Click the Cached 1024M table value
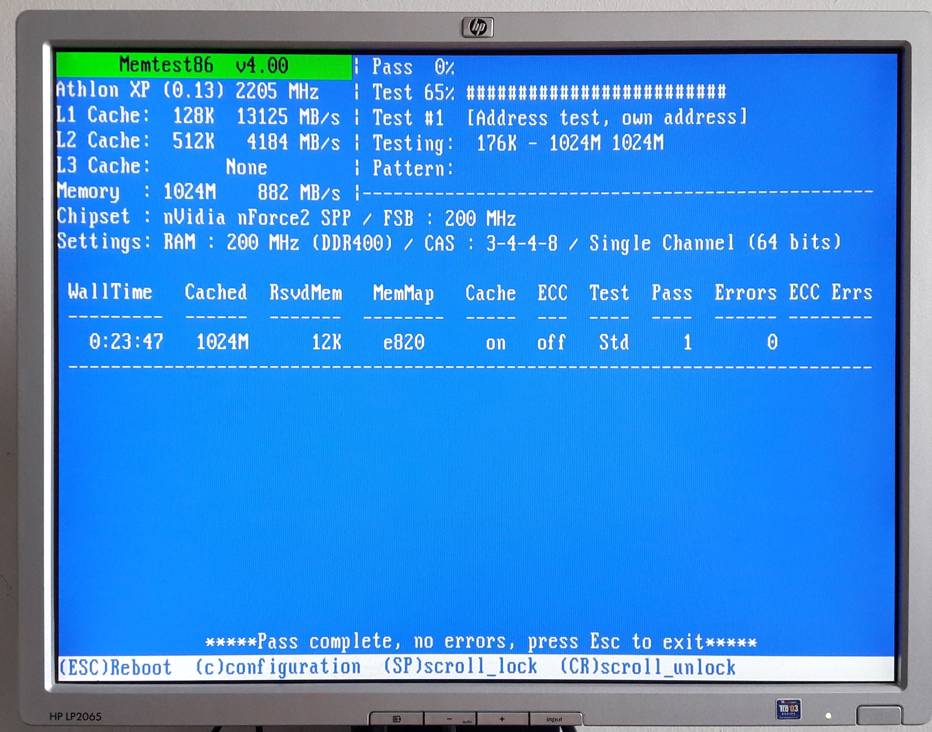This screenshot has width=932, height=732. point(222,342)
